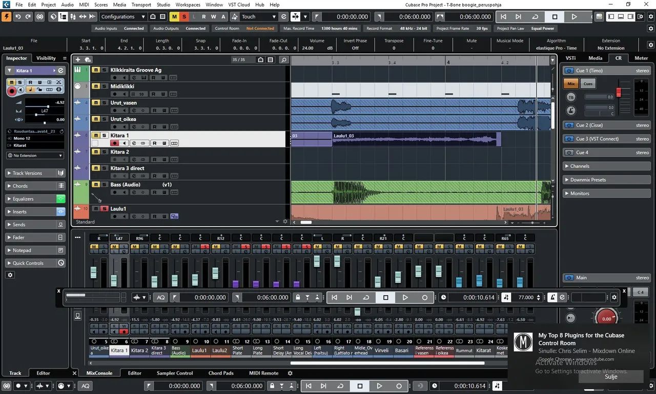Open Urut_vasen edit channel settings 'e' icon
The height and width of the screenshot is (394, 656).
click(x=134, y=111)
